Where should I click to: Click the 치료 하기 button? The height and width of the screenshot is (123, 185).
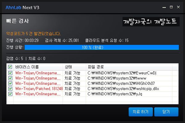[x=141, y=112]
